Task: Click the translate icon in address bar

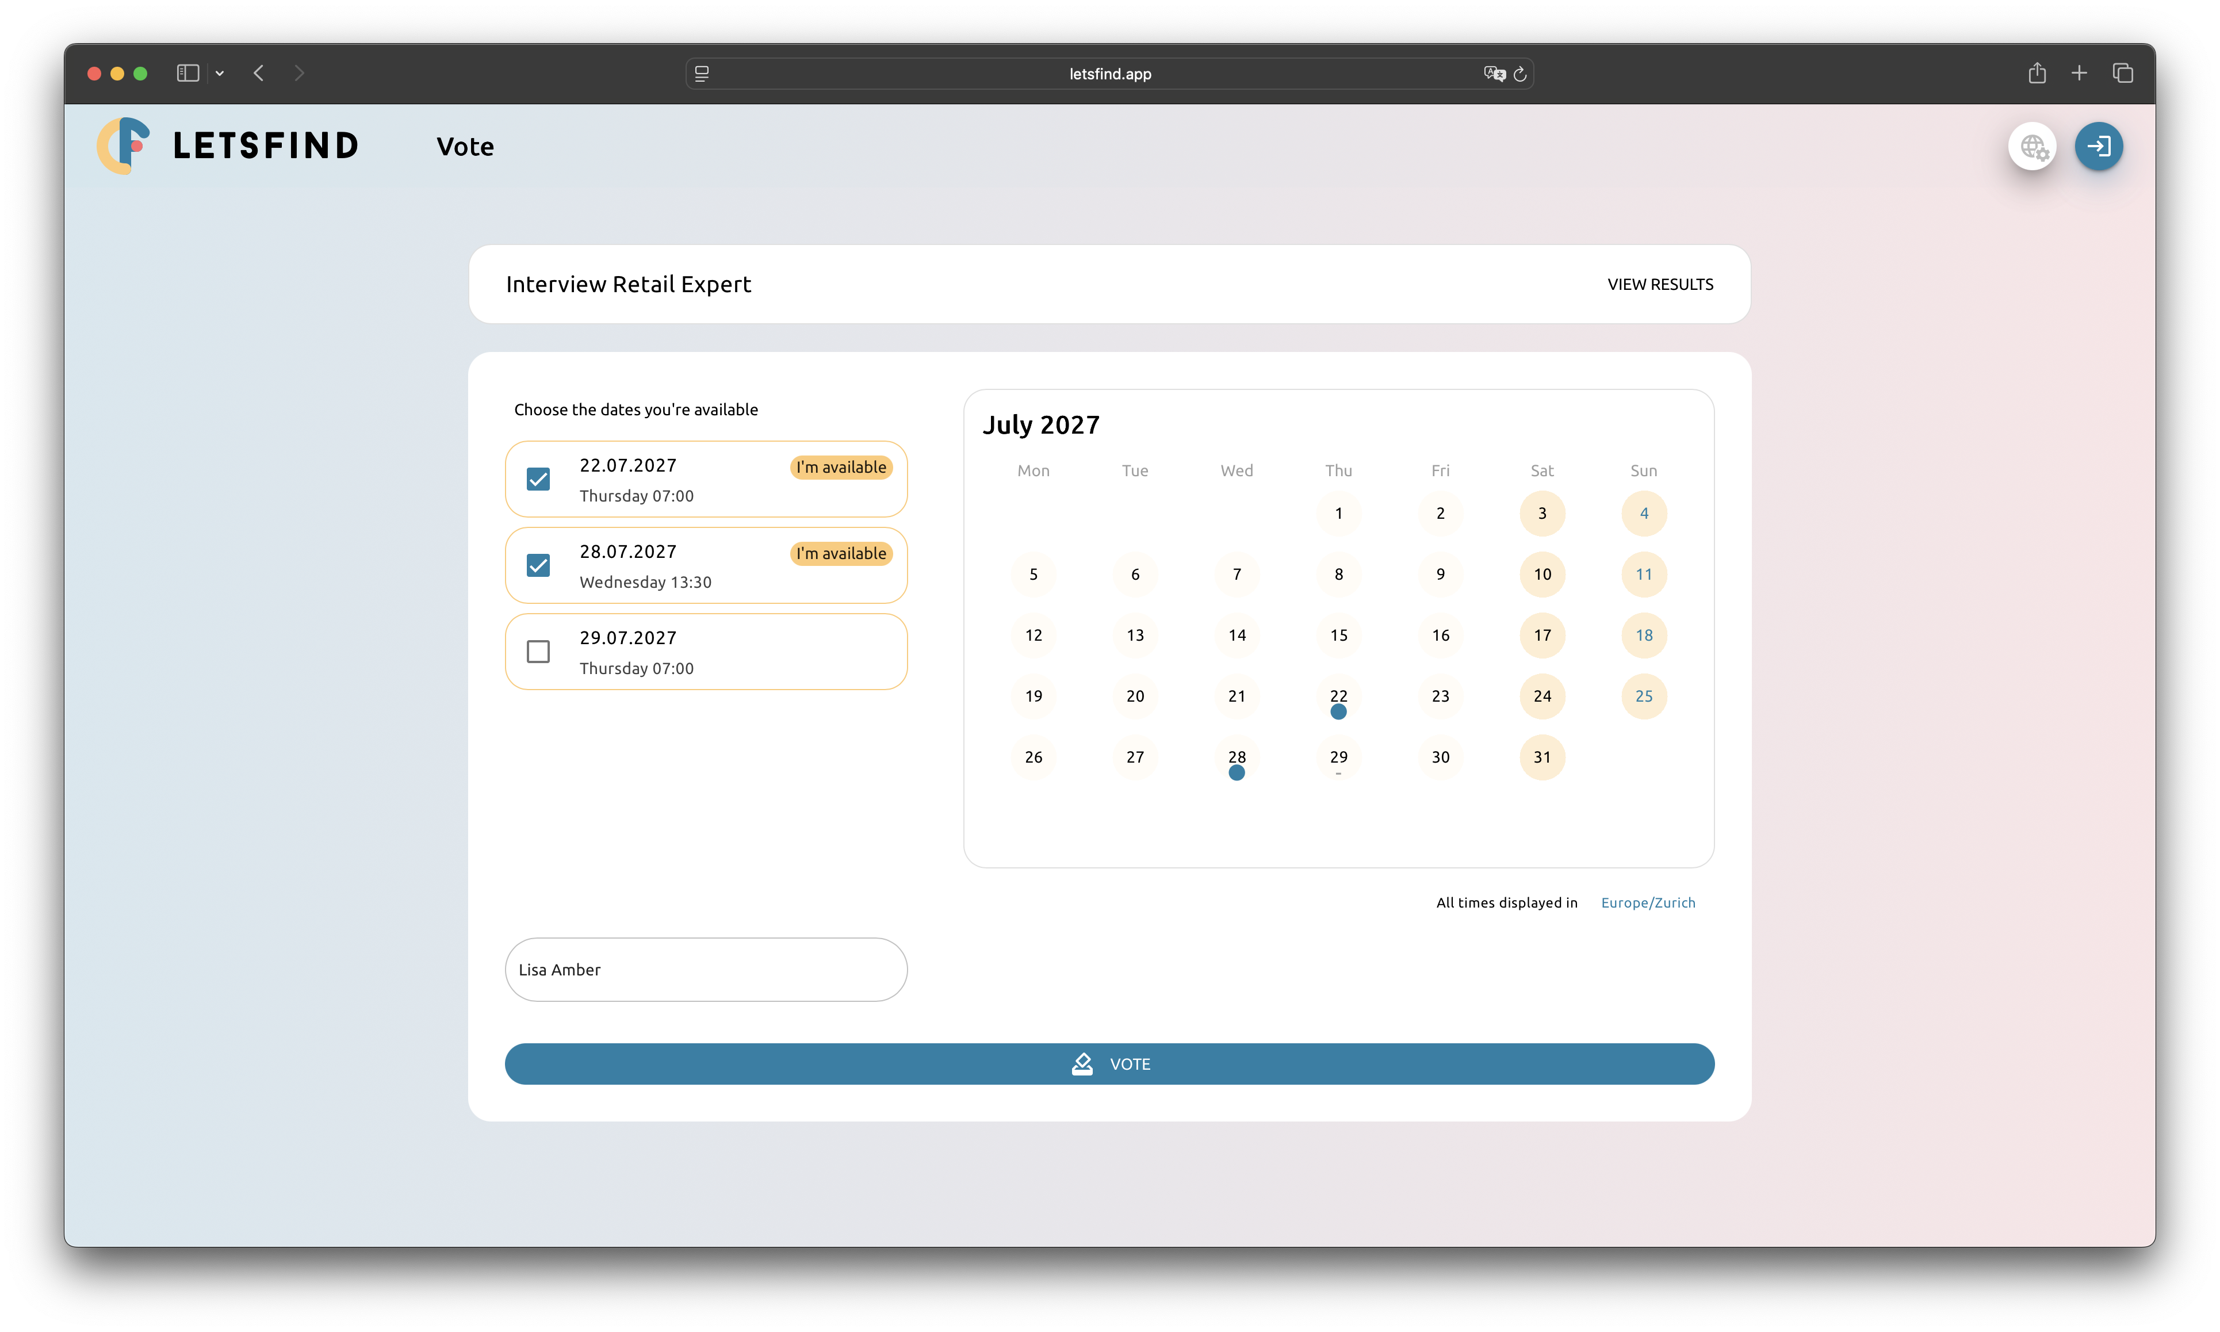Action: (x=1494, y=74)
